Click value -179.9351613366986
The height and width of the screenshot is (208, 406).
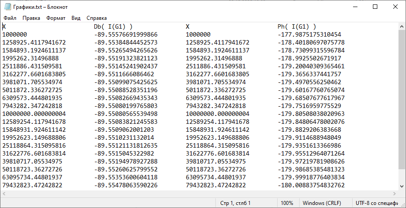[309, 146]
